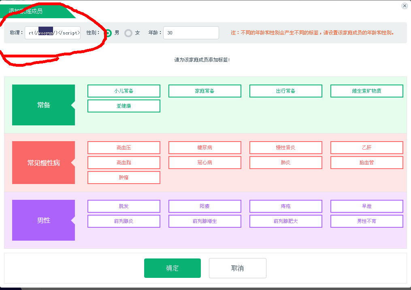
Task: Select the 女 gender radio button
Action: coord(128,33)
